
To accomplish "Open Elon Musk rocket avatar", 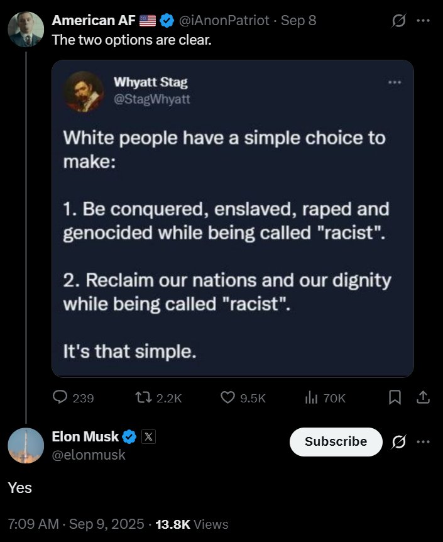I will 26,446.
